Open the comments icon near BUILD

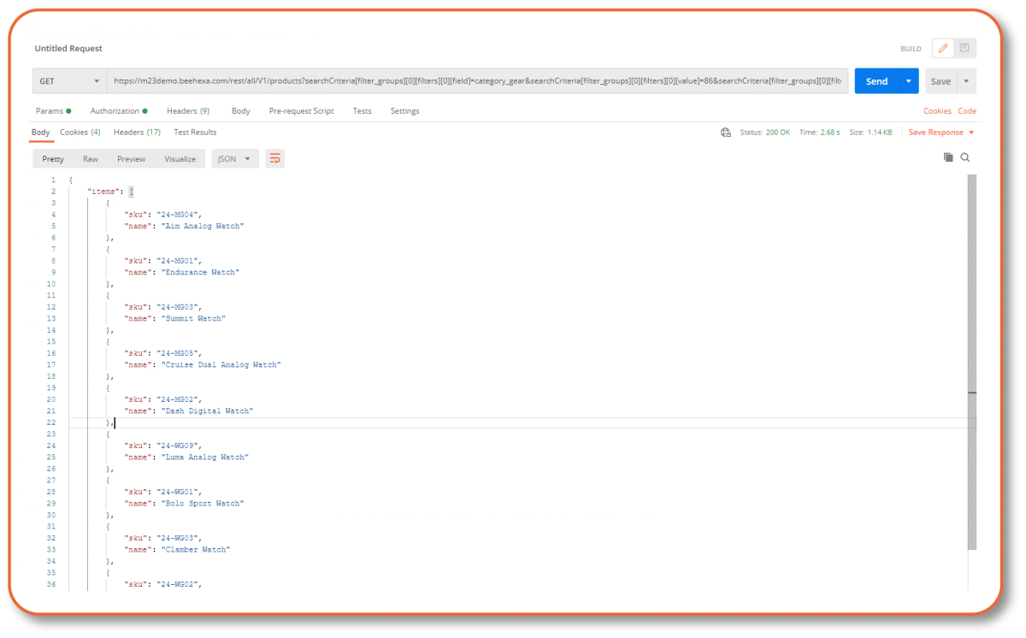(x=965, y=48)
